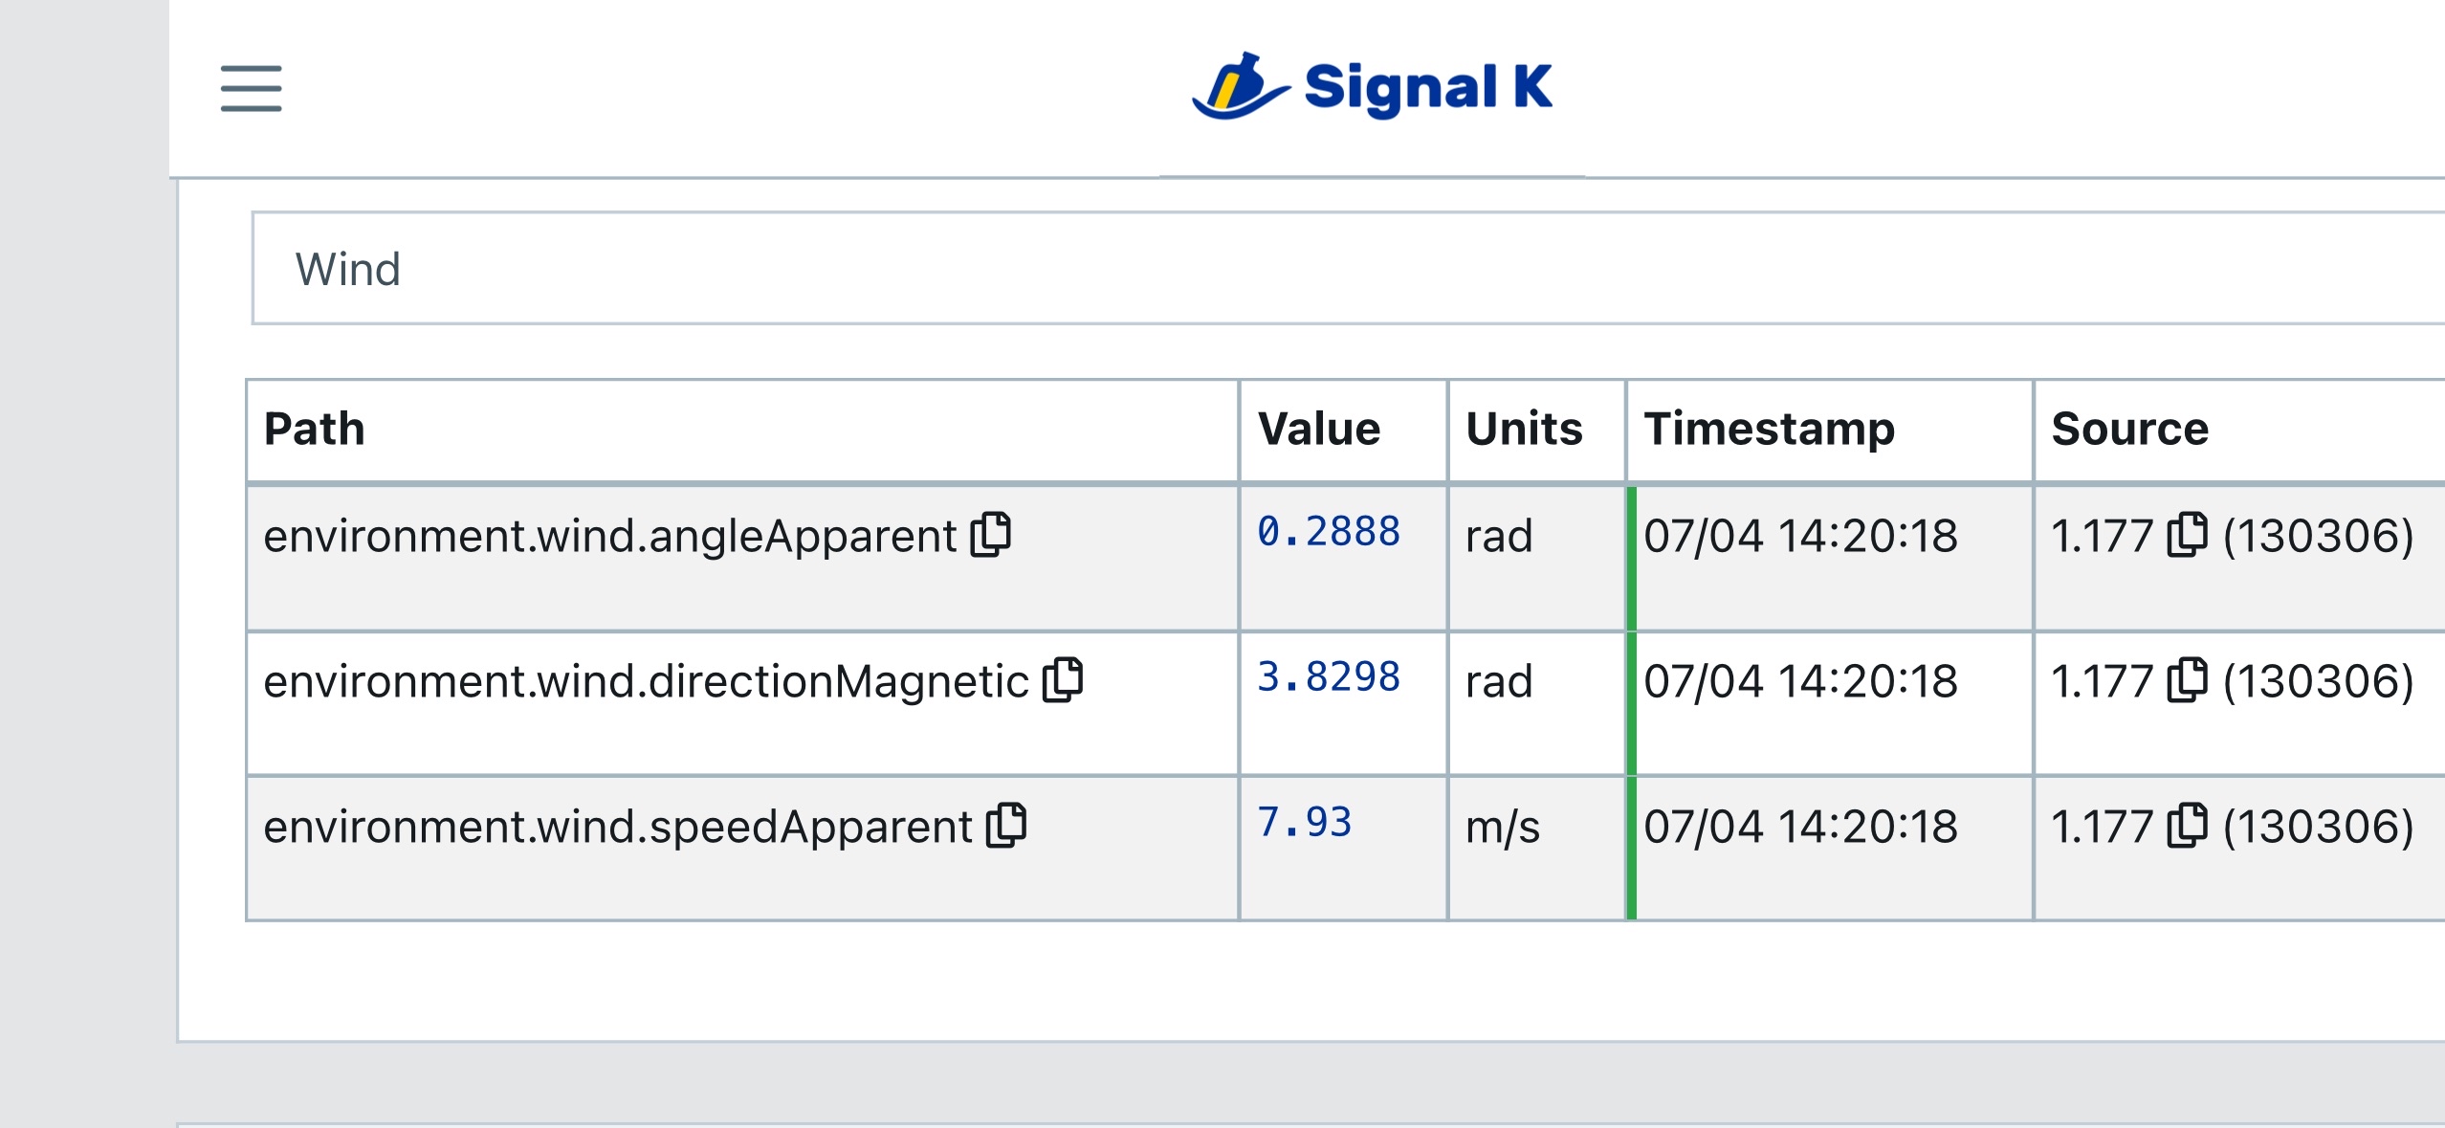Click the environment.wind.speedApparent path text

click(x=617, y=827)
